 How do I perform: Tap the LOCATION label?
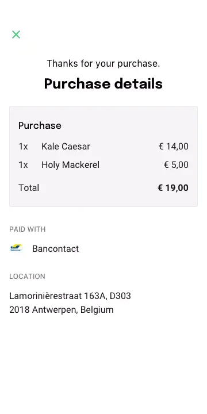[x=27, y=277]
